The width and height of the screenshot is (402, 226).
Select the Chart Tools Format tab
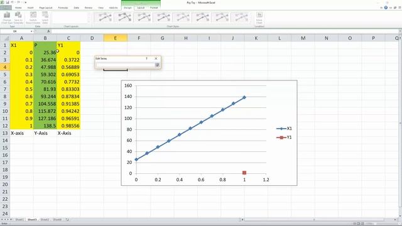click(x=154, y=8)
